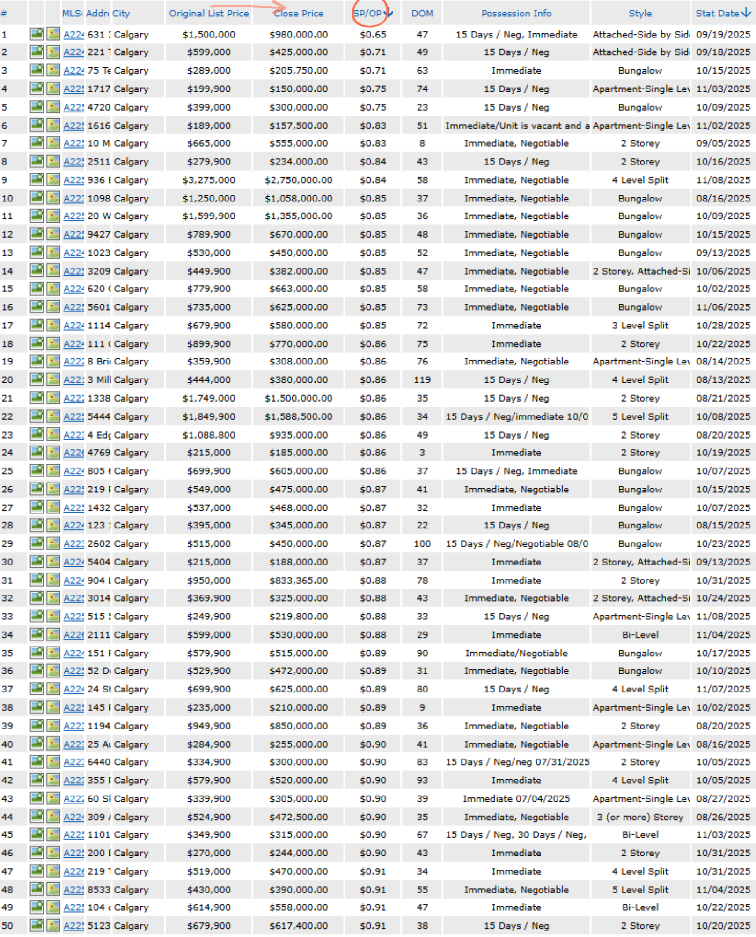Screen dimensions: 756x937
Task: Click the yellow image icon in row 45
Action: point(53,835)
